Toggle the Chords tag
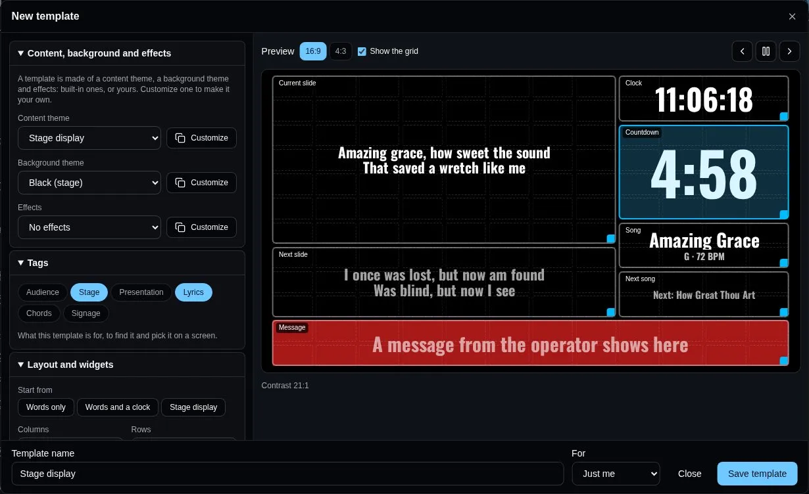Viewport: 809px width, 494px height. point(39,313)
